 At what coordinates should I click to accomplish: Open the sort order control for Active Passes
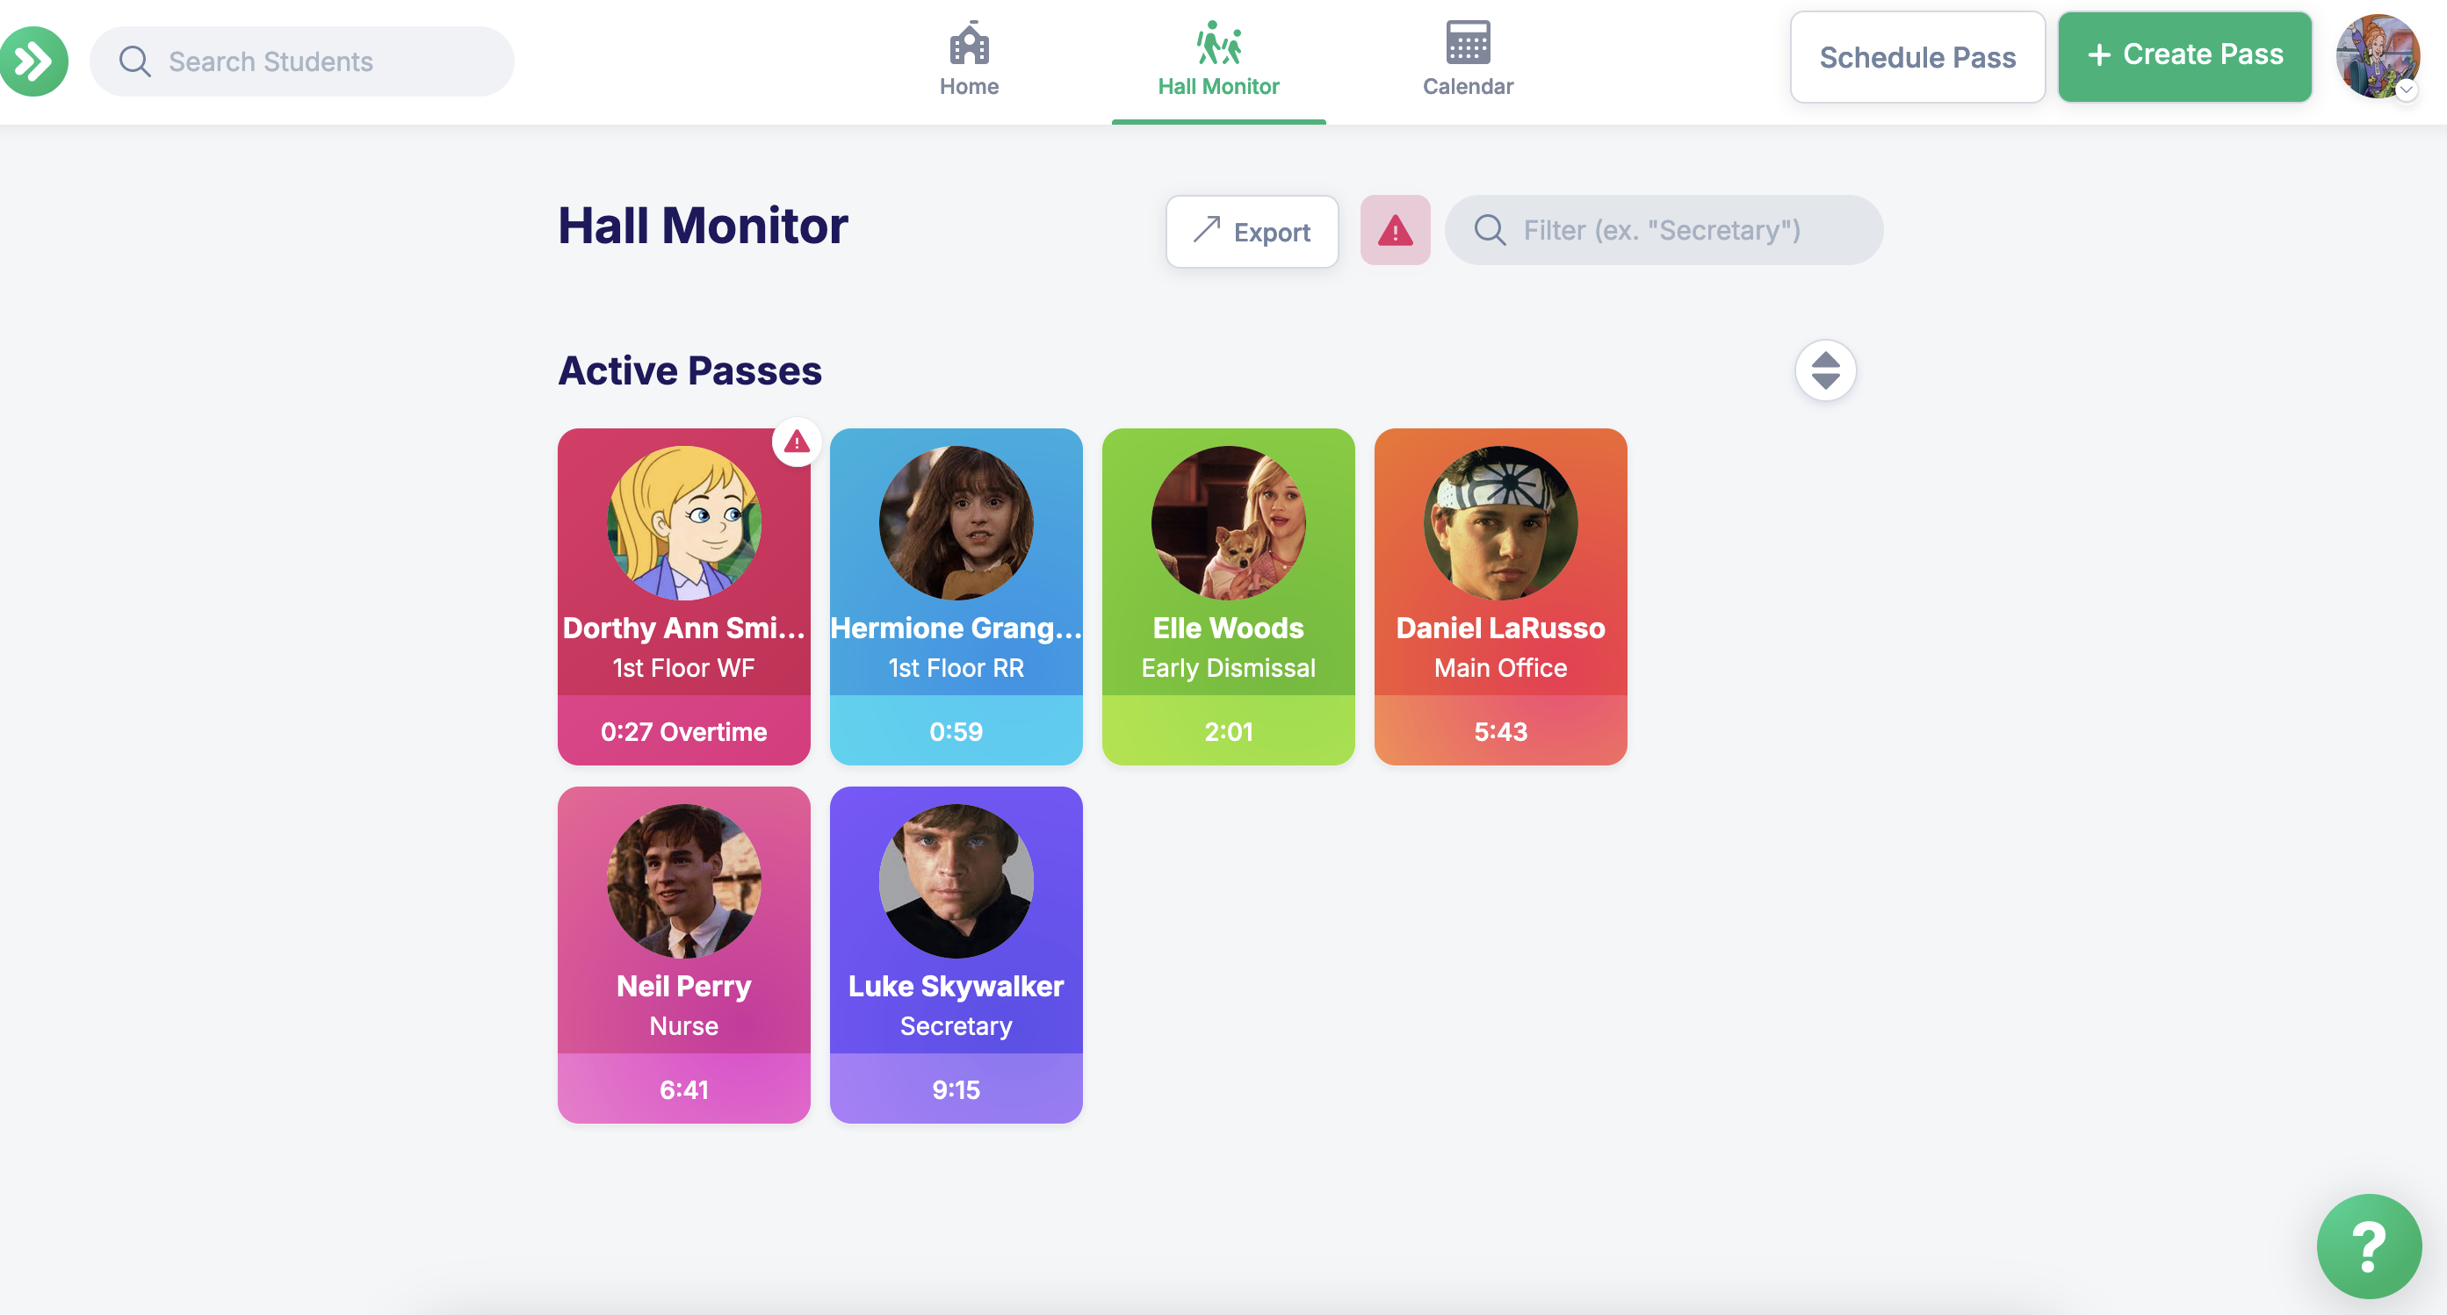coord(1824,370)
